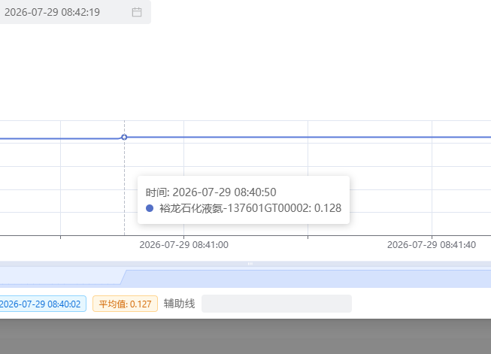This screenshot has height=354, width=491.
Task: Click the gray overlay area below the dialog
Action: coord(245,337)
